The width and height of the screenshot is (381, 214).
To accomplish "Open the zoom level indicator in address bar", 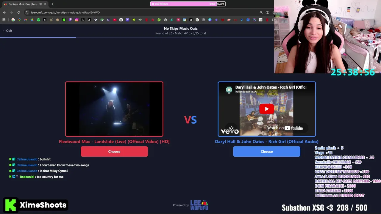I will click(x=261, y=12).
